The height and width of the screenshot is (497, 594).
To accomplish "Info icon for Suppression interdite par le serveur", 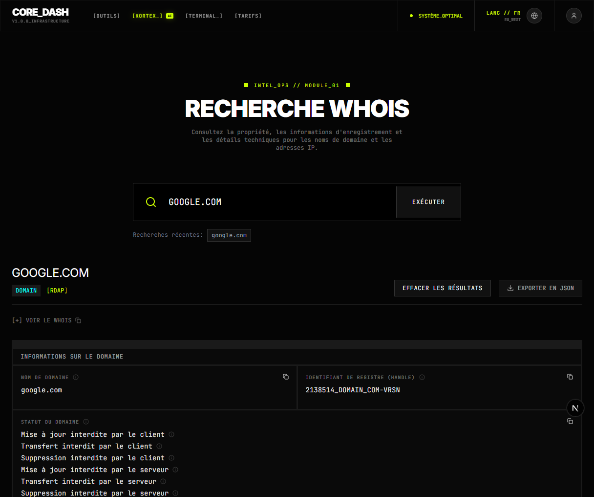I will coord(175,493).
